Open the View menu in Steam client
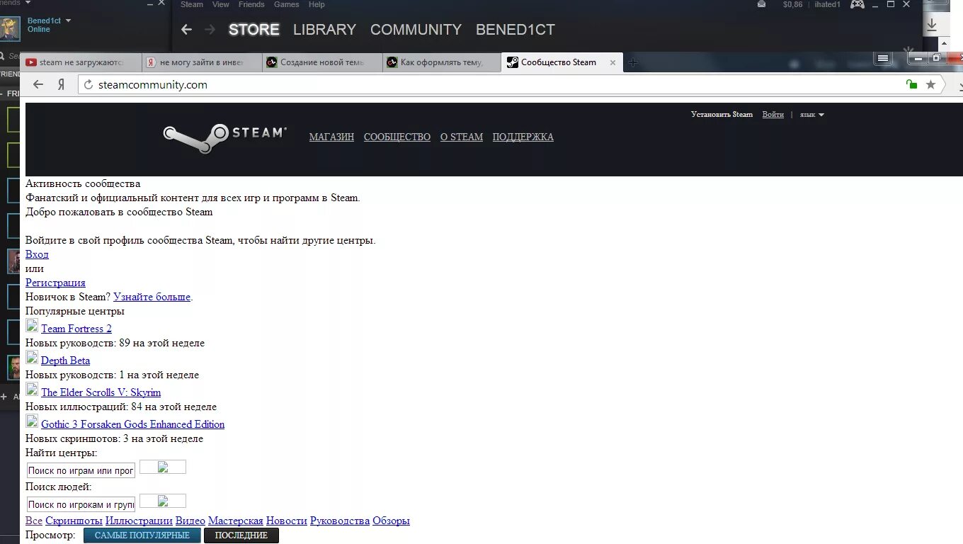The width and height of the screenshot is (963, 544). point(221,4)
